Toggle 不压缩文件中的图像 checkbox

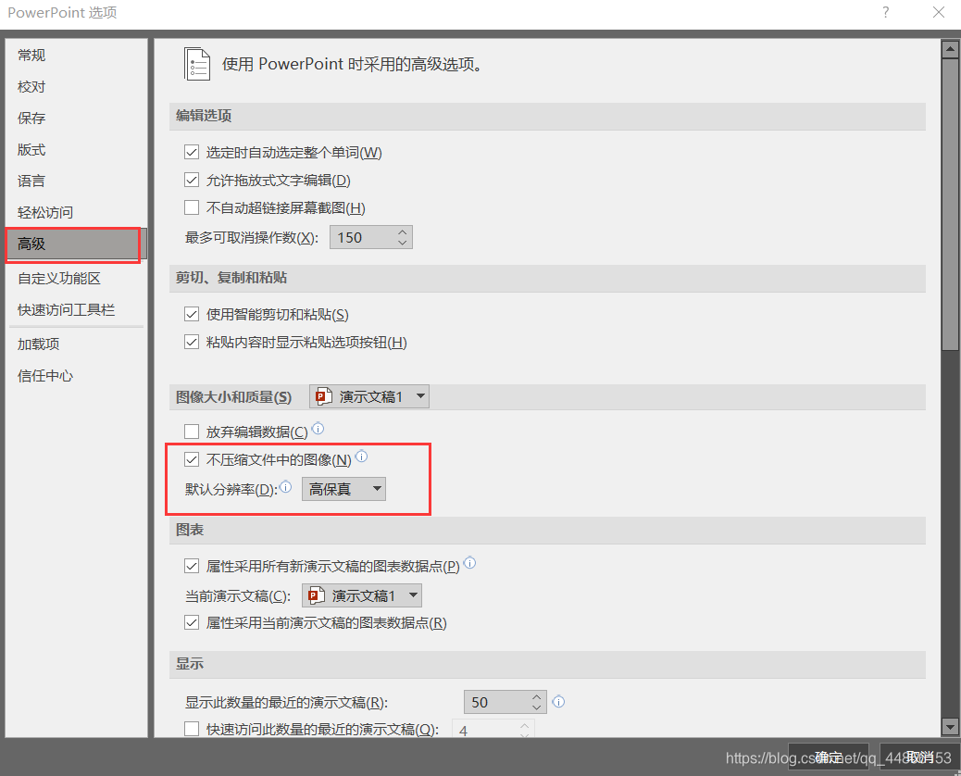click(x=192, y=459)
